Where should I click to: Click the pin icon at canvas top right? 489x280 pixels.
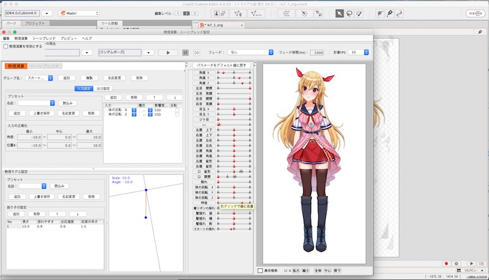(480, 32)
